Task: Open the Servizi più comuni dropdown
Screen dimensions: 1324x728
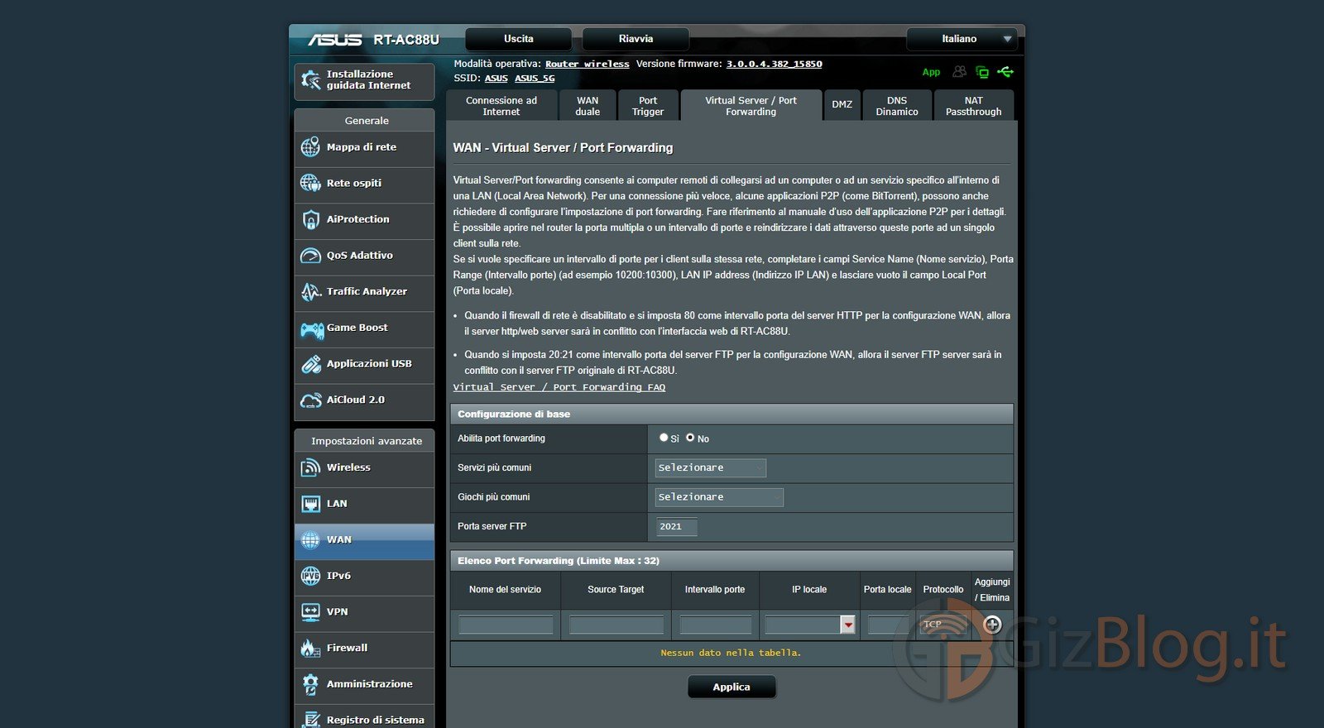Action: coord(711,468)
